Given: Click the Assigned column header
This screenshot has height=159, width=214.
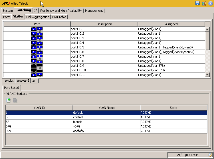Looking at the screenshot, I should (x=171, y=24).
